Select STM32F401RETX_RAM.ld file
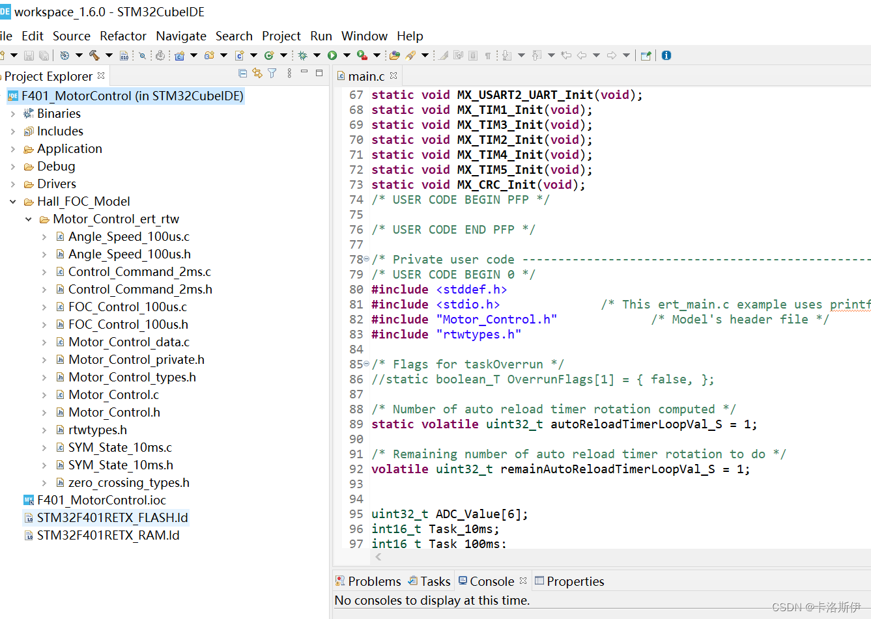 [x=108, y=535]
